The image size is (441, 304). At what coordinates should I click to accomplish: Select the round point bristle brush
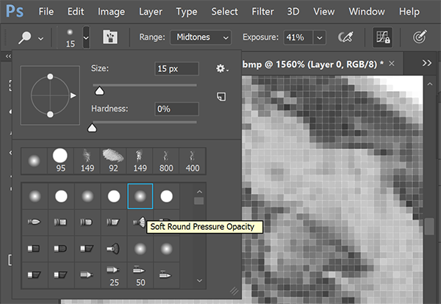pos(35,222)
